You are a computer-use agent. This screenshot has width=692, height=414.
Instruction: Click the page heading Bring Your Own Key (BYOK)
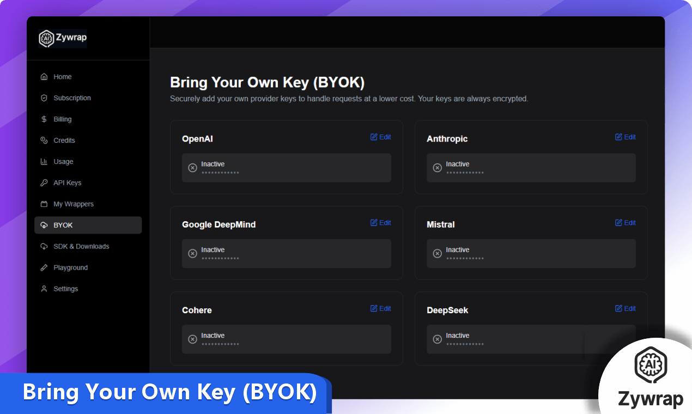[267, 83]
